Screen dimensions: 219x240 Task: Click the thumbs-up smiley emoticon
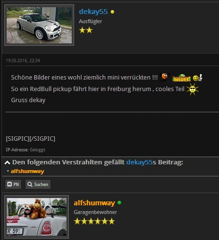tap(197, 78)
